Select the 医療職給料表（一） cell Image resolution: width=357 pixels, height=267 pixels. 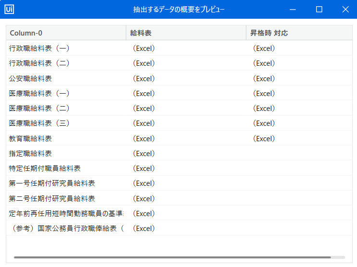66,93
